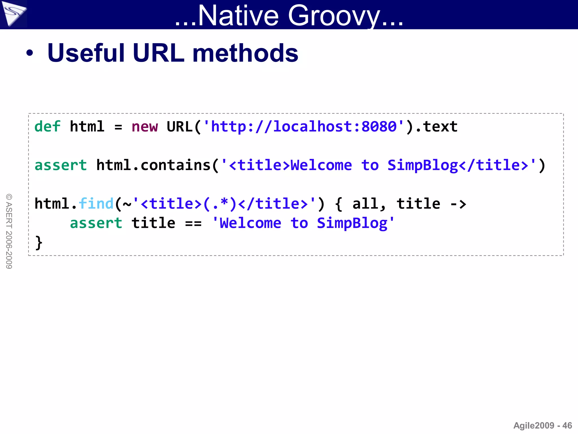The width and height of the screenshot is (578, 434).
Task: Click the light blue 'find' method name
Action: (x=96, y=203)
